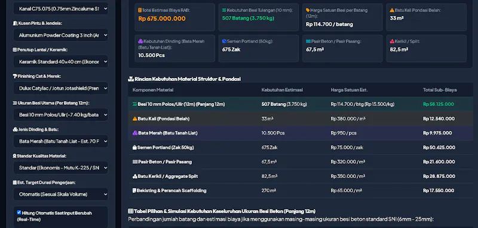Click the Rp 21.600.000 sub-total for Pasir Beton

439,162
